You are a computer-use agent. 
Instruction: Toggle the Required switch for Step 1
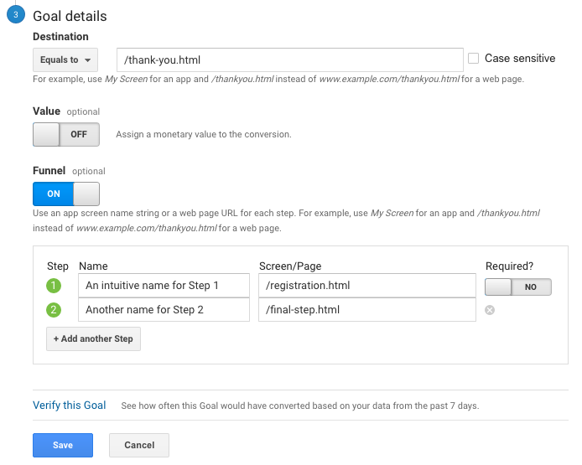517,287
